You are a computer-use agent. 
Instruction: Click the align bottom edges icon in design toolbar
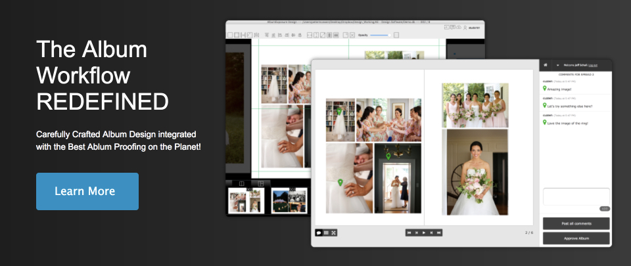click(x=273, y=35)
